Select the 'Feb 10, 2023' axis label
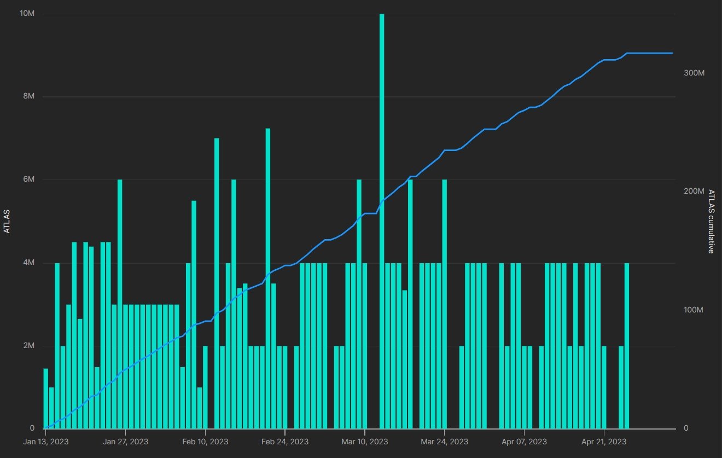 coord(205,442)
